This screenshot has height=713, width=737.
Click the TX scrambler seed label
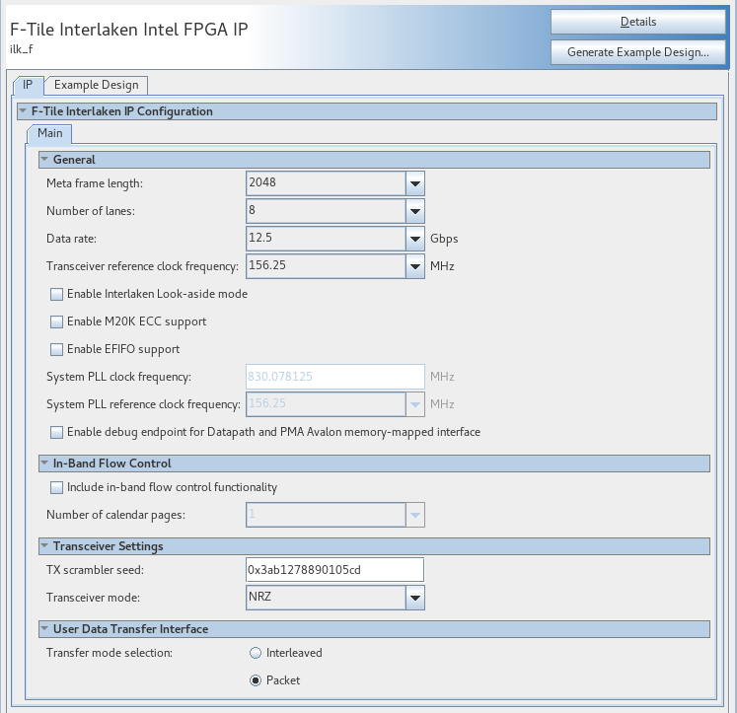click(x=95, y=570)
